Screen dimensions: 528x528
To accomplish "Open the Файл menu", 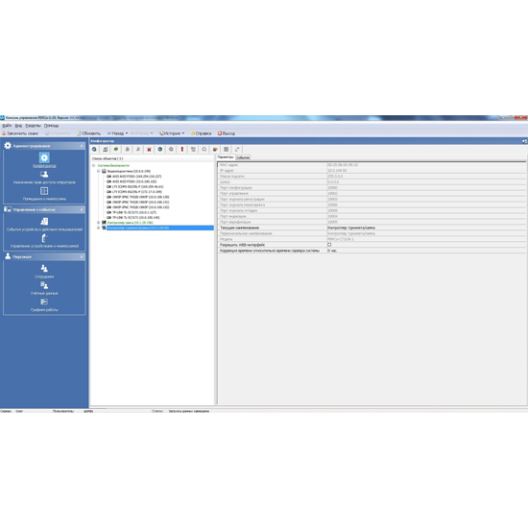I will pos(7,126).
